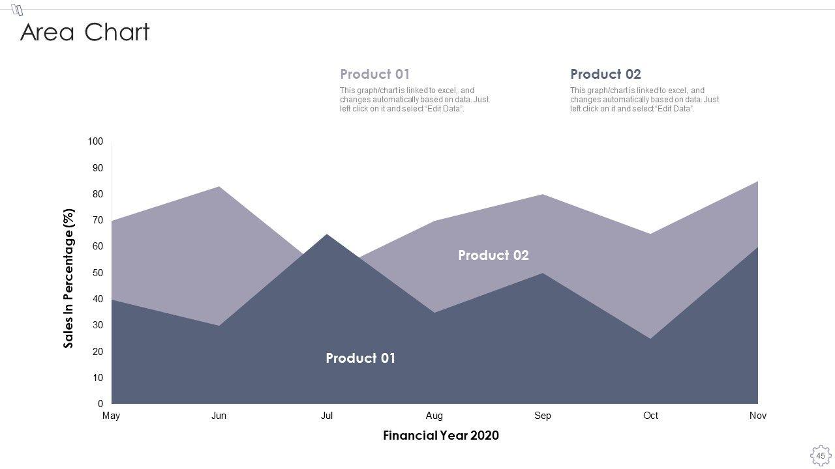Click the Product 02 heading above the chart
835x469 pixels.
click(605, 74)
